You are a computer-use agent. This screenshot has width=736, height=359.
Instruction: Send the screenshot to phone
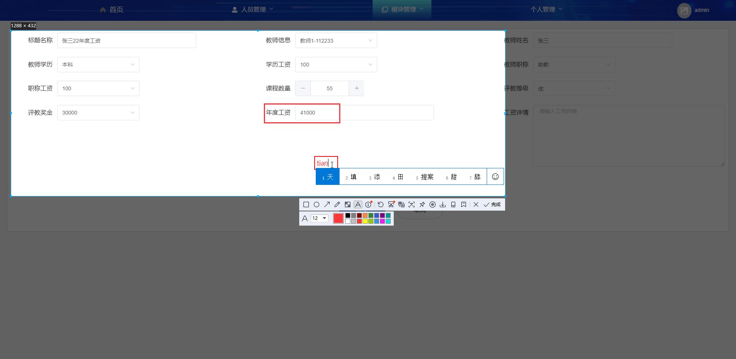(453, 204)
